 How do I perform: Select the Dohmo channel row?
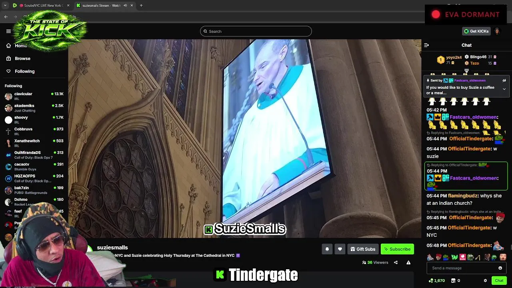pos(34,202)
